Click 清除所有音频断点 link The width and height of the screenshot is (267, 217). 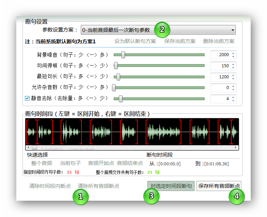click(x=98, y=186)
